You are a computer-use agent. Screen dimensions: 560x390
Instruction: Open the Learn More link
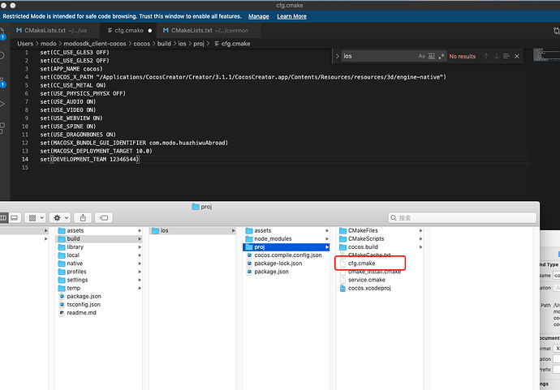(x=292, y=16)
